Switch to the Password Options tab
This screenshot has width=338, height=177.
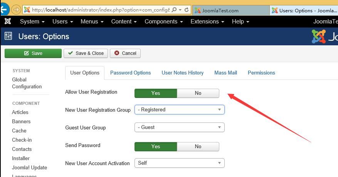(x=130, y=73)
